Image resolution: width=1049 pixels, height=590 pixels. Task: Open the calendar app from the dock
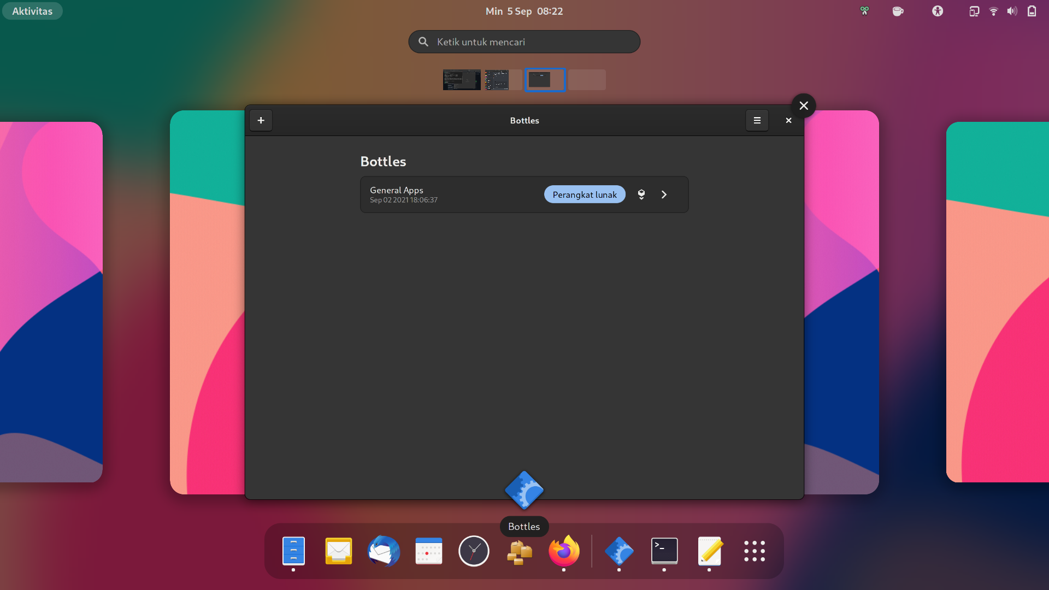[x=429, y=552]
